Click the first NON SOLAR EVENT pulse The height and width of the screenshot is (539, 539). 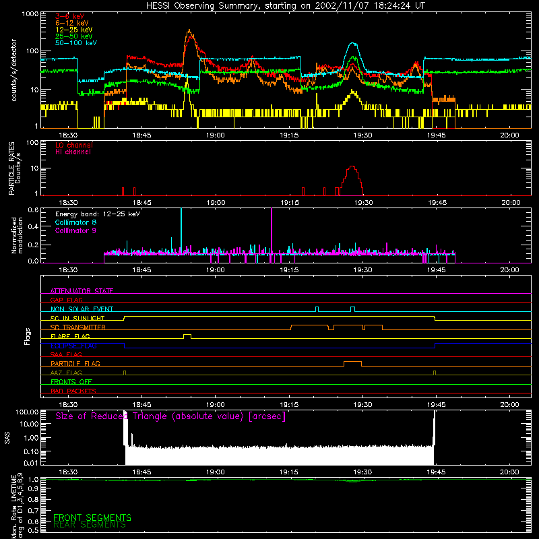pos(317,309)
